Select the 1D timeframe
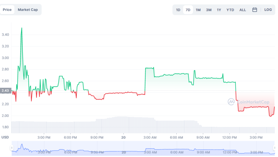This screenshot has width=278, height=157. 178,9
